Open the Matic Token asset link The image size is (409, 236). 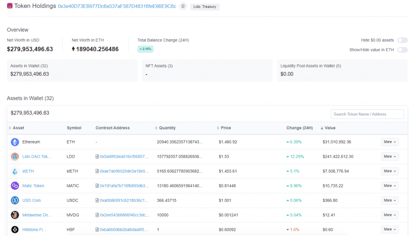click(33, 186)
